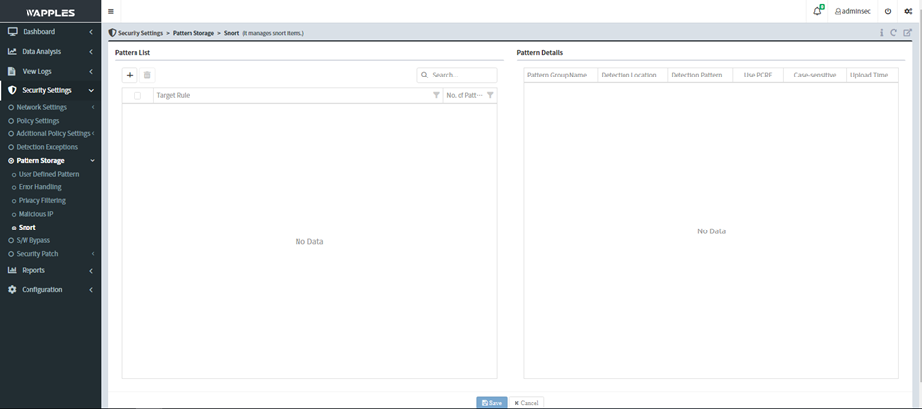This screenshot has width=922, height=409.
Task: Click the plus icon to add a pattern
Action: click(x=130, y=75)
